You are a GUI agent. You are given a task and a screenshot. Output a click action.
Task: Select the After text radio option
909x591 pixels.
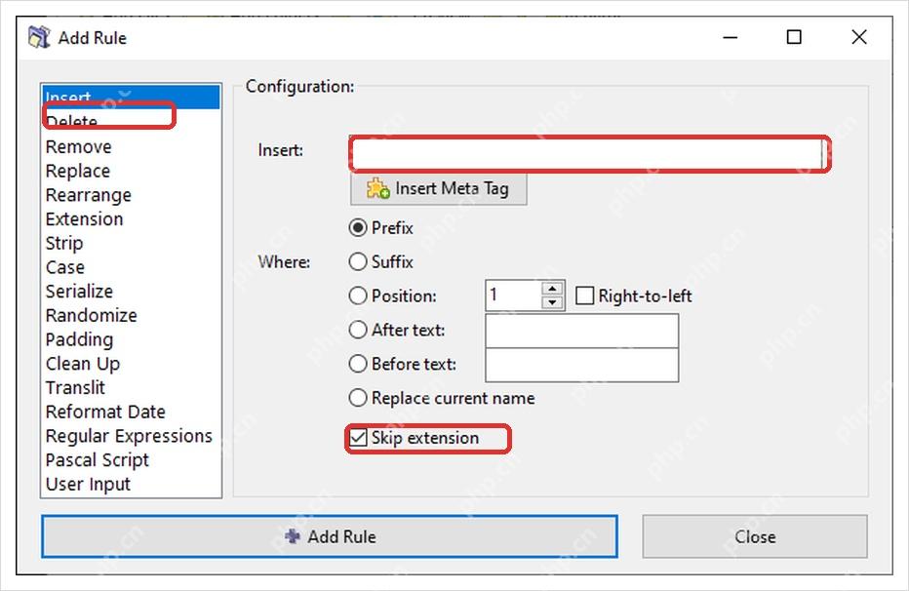tap(397, 331)
